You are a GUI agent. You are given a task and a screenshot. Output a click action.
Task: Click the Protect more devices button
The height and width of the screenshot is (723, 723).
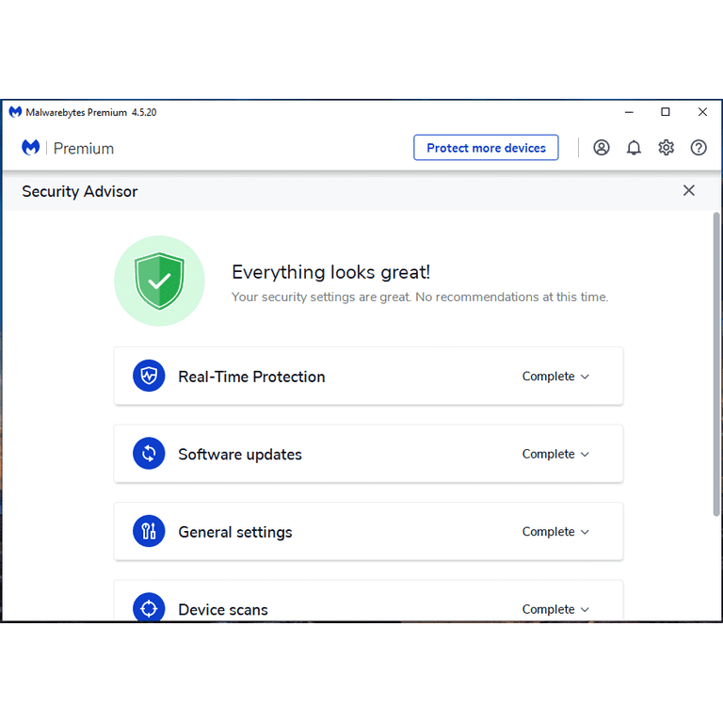pos(486,148)
